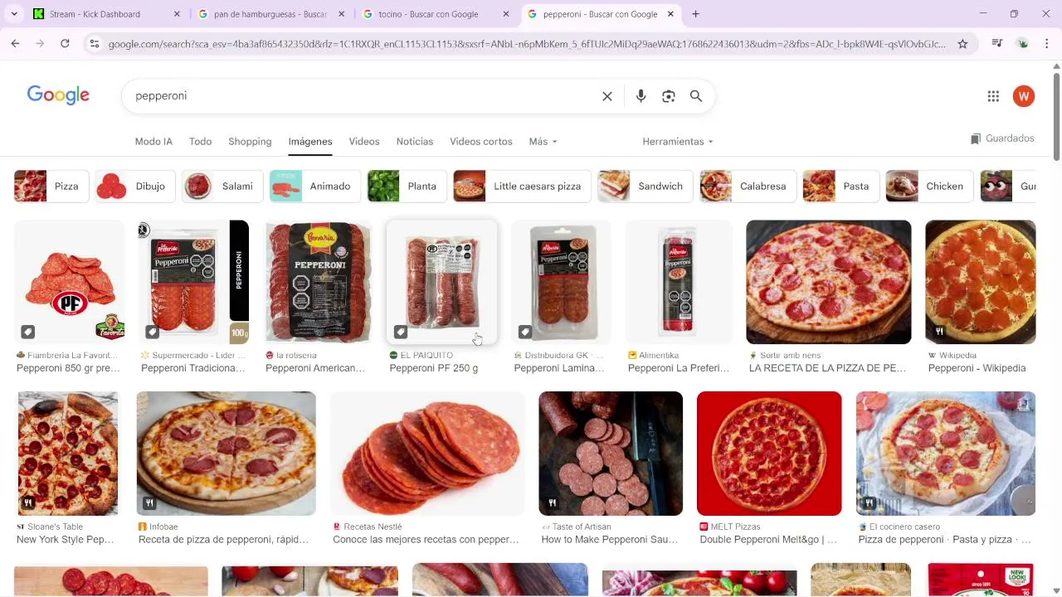This screenshot has width=1062, height=597.
Task: Open Google Lens image search icon
Action: (669, 96)
